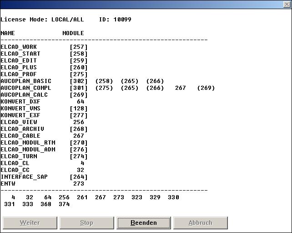Click module number [277]
The width and height of the screenshot is (292, 233).
coord(79,115)
